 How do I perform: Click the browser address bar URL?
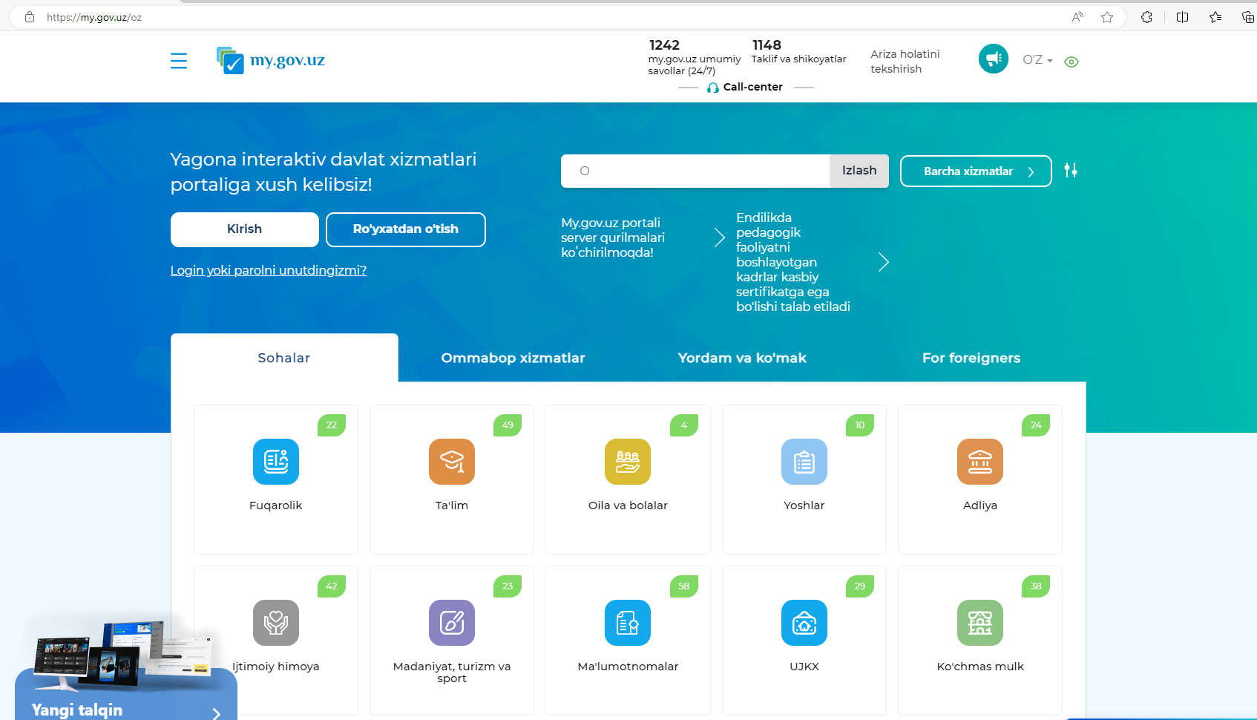click(94, 17)
